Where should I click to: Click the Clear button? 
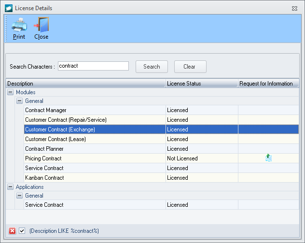tap(190, 67)
